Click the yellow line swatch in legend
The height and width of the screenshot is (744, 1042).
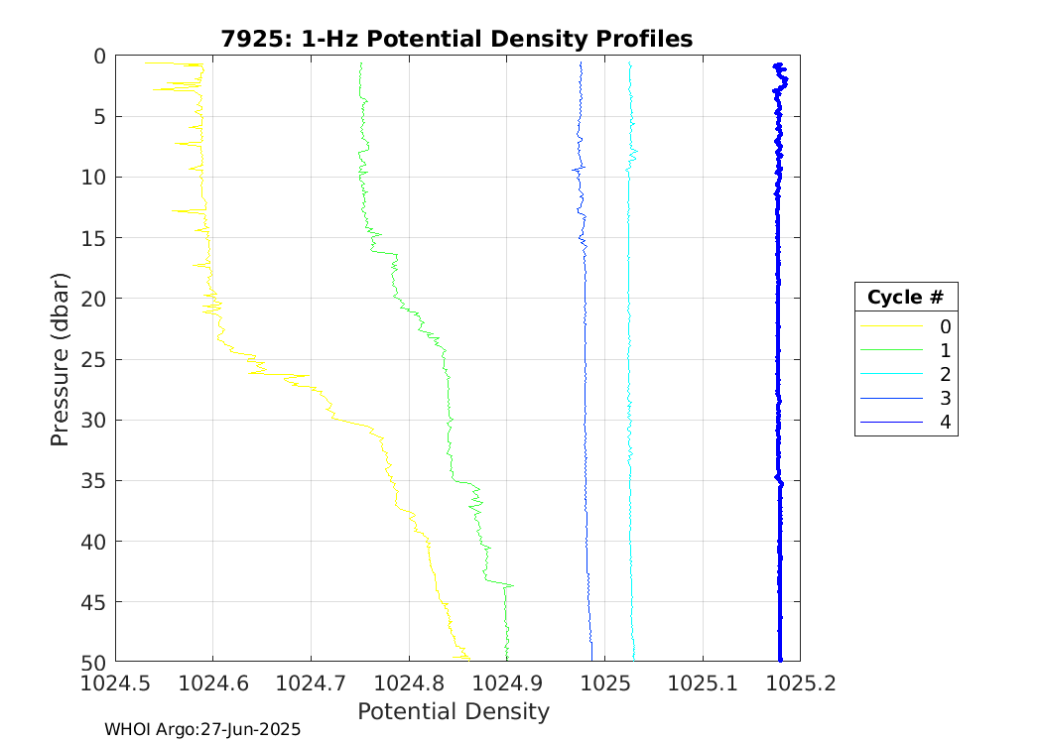(892, 326)
